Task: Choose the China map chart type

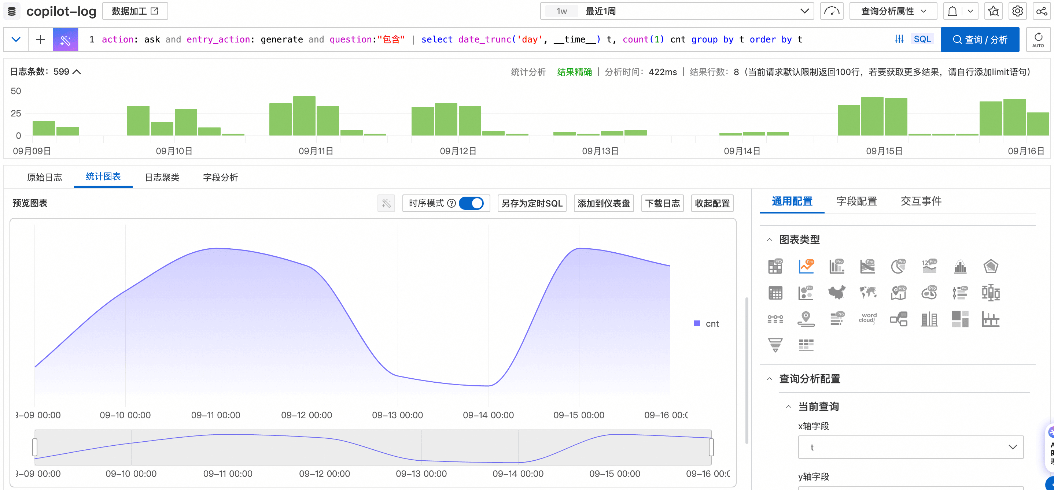Action: pos(837,293)
